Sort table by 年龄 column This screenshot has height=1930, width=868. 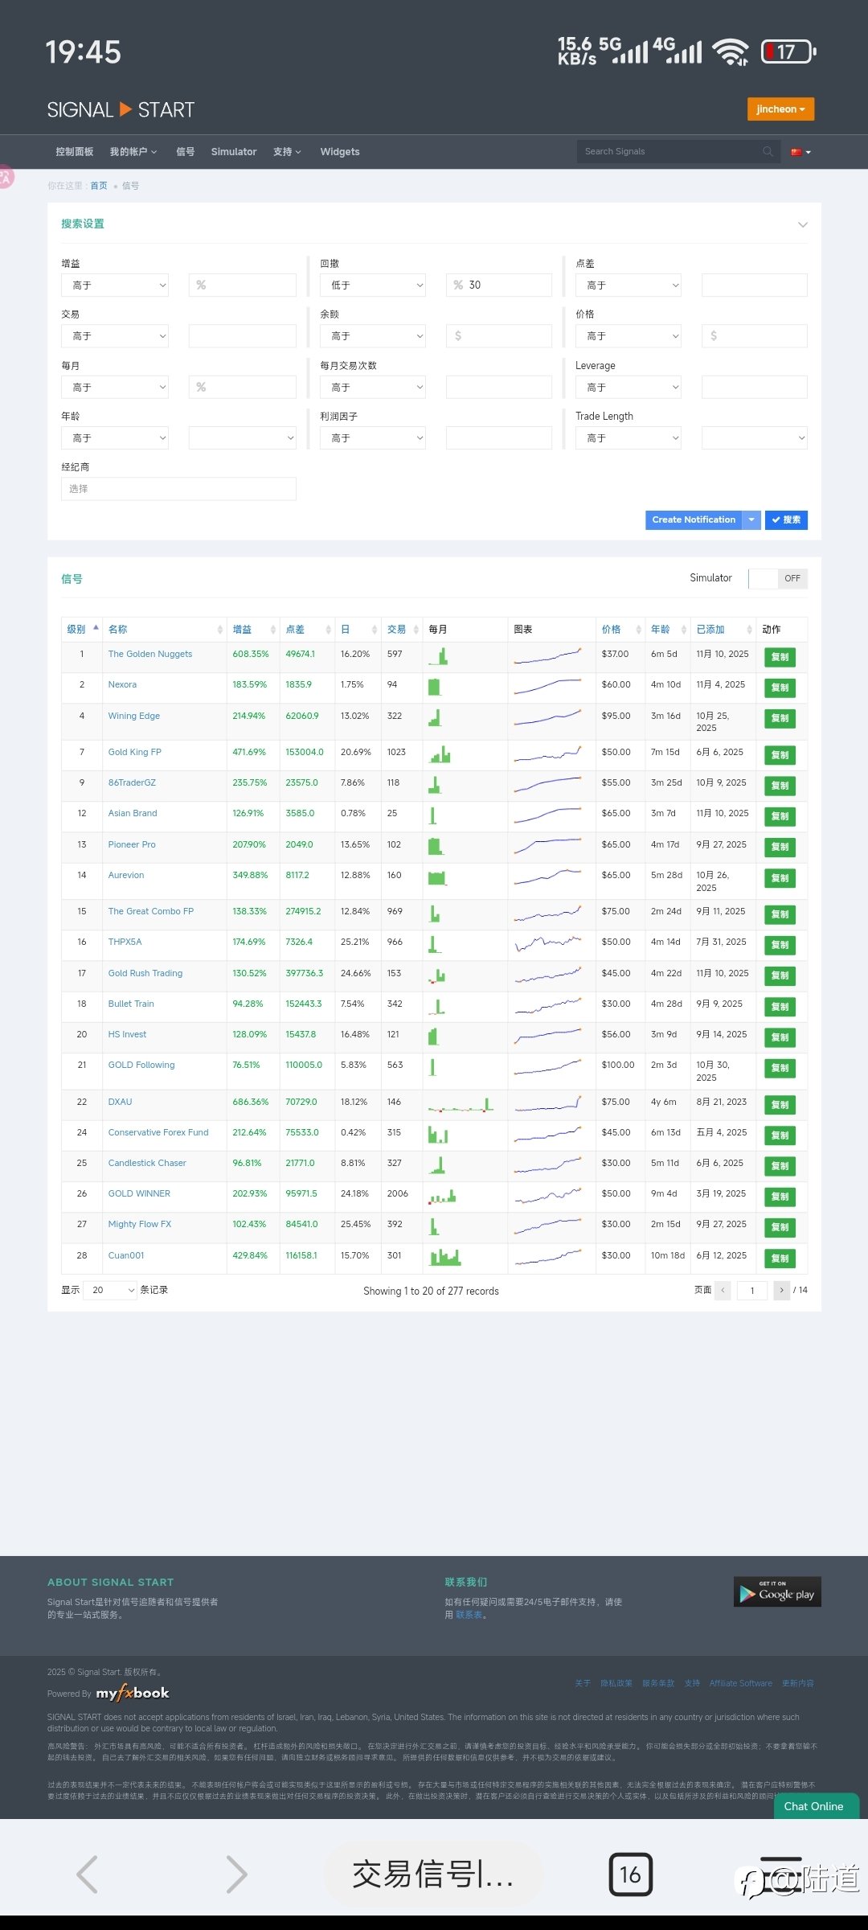[668, 629]
